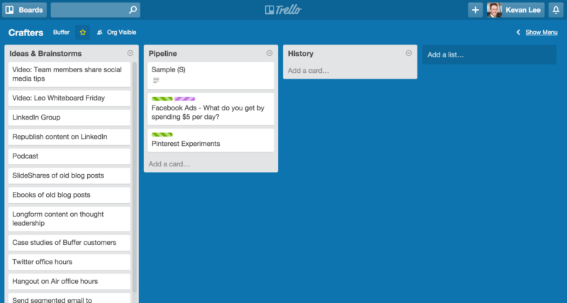Open the Buffer organization link
The height and width of the screenshot is (303, 567).
(61, 32)
